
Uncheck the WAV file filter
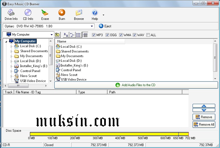134,35
